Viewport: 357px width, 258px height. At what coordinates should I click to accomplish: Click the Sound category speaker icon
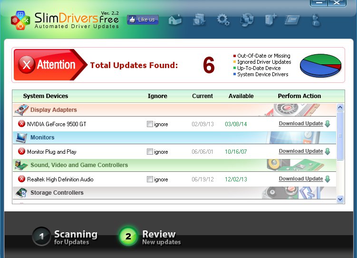21,165
